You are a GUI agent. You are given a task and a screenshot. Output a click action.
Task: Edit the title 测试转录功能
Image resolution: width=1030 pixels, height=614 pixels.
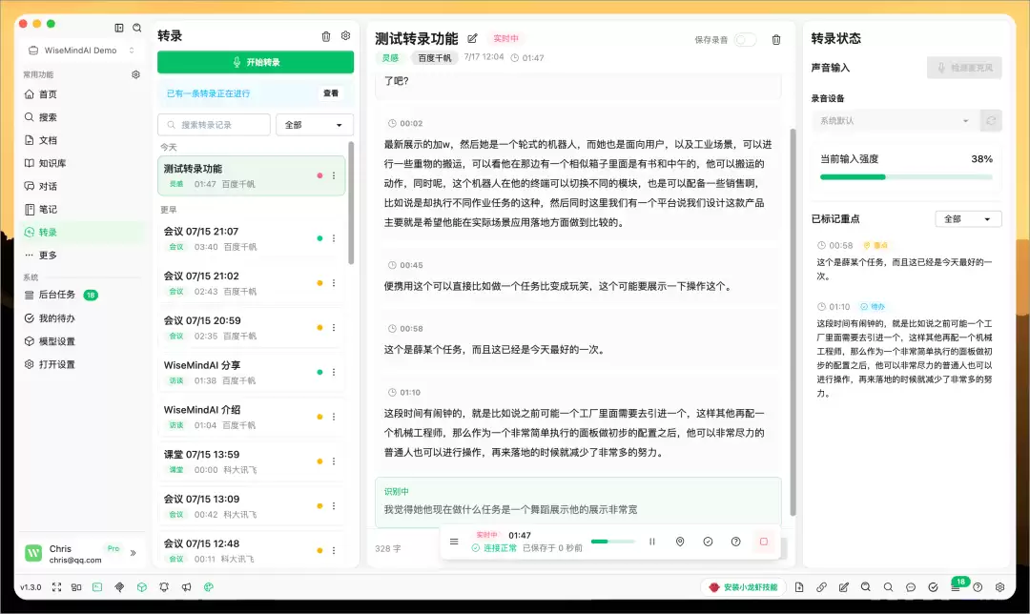472,38
